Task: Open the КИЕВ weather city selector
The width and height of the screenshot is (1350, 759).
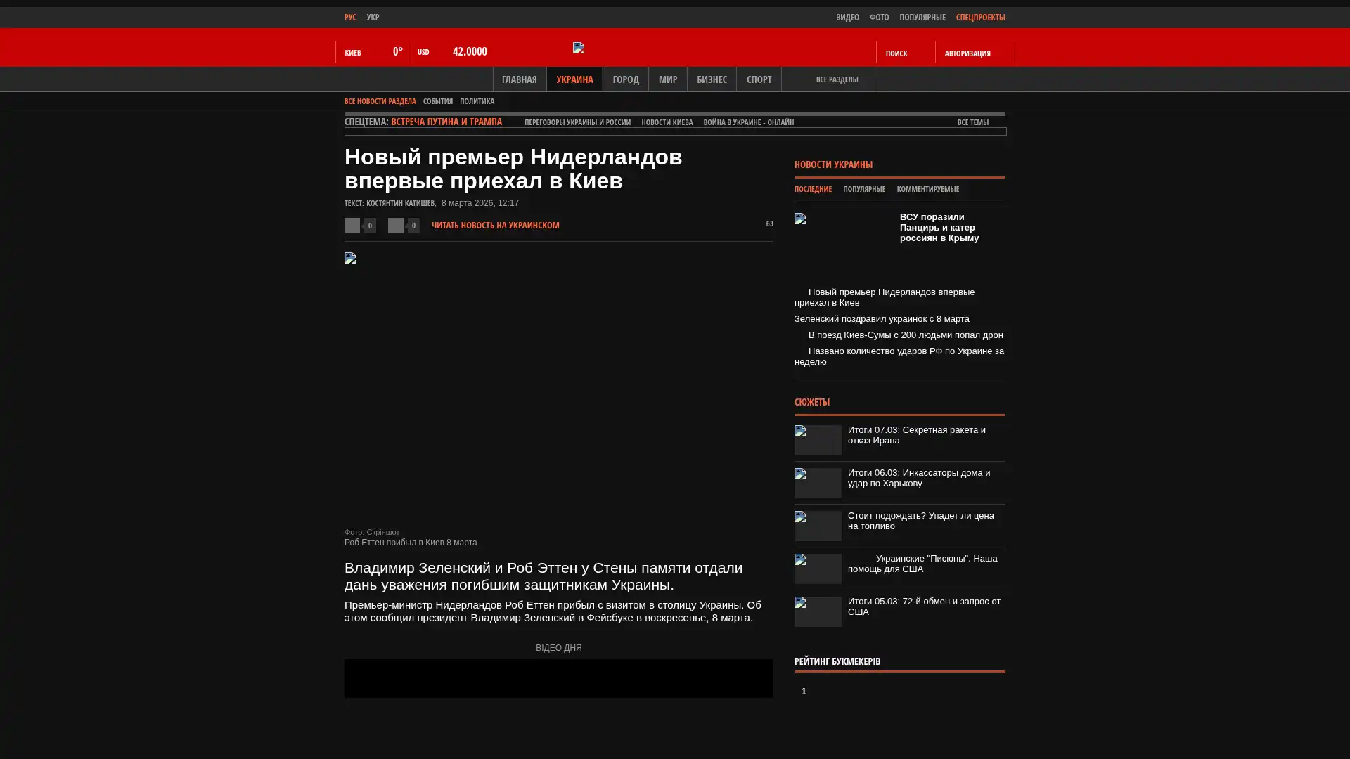Action: [353, 53]
